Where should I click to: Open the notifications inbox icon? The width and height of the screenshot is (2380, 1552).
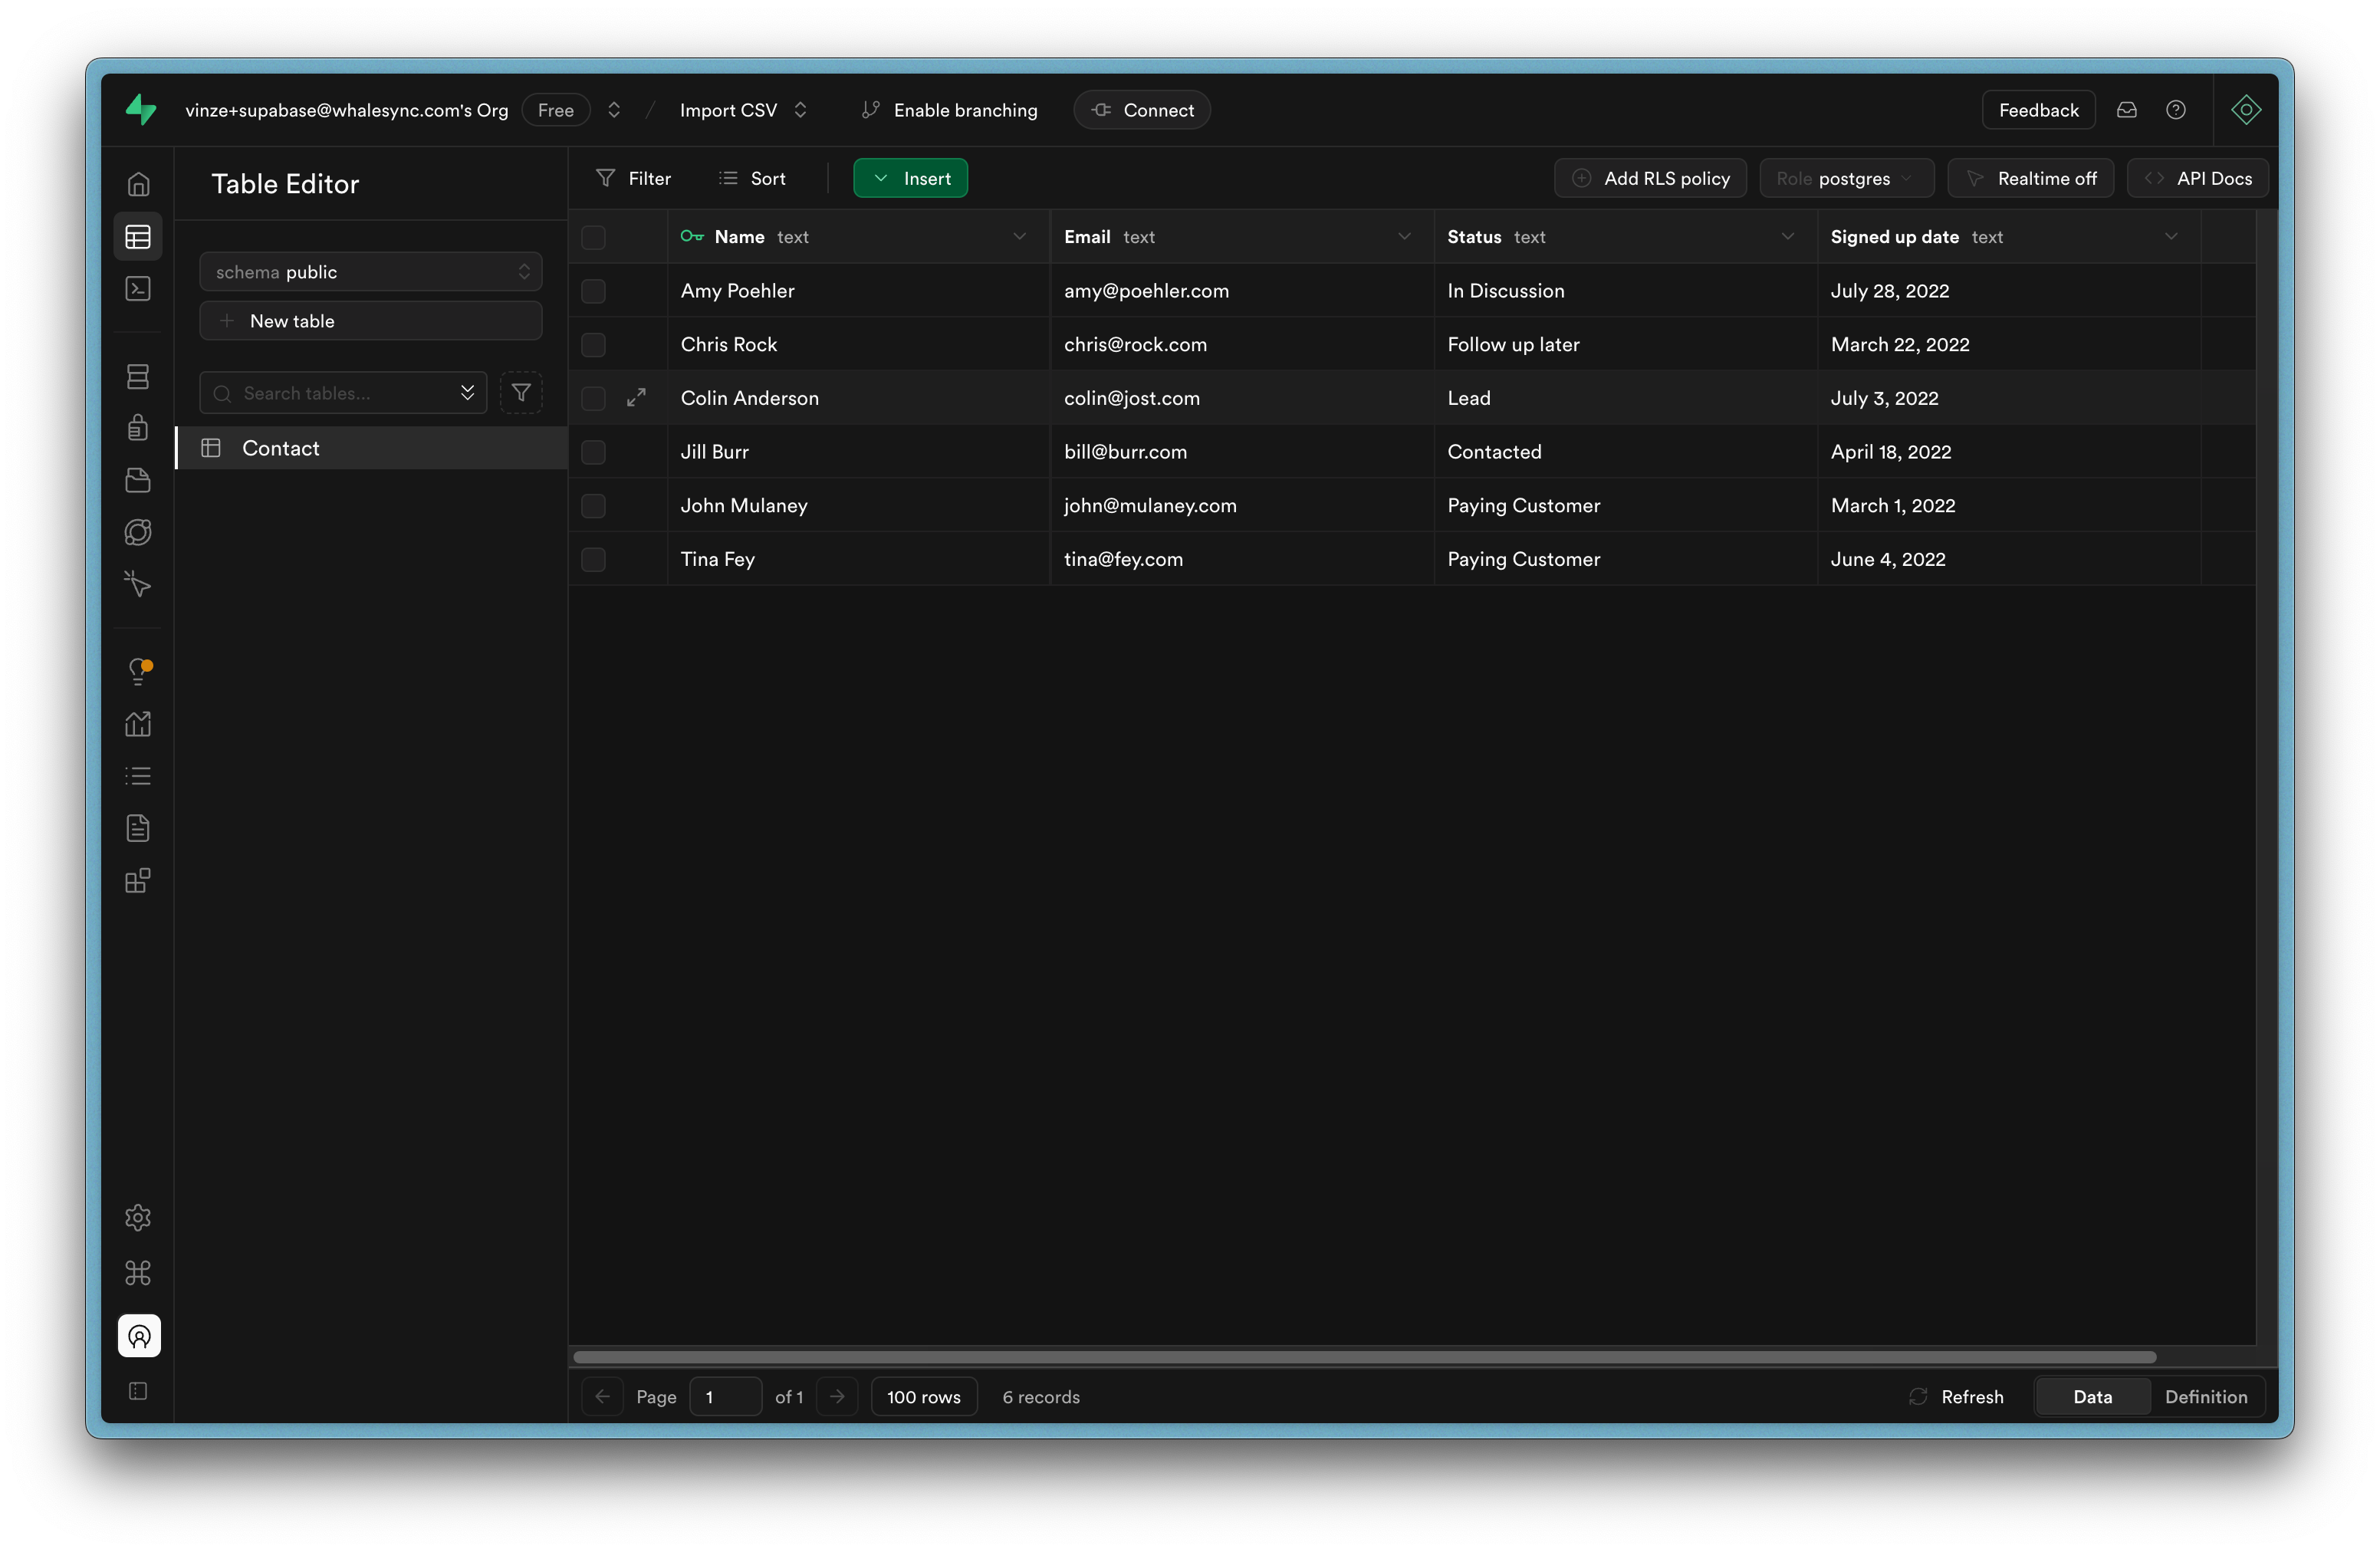click(2127, 110)
